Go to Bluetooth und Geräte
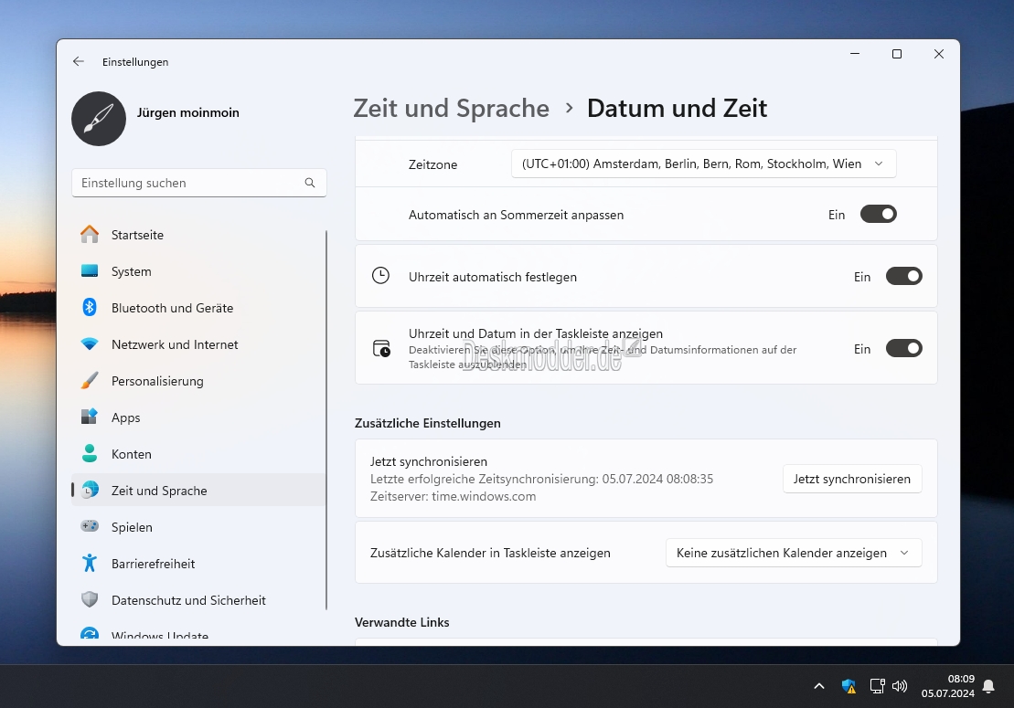 [x=172, y=308]
